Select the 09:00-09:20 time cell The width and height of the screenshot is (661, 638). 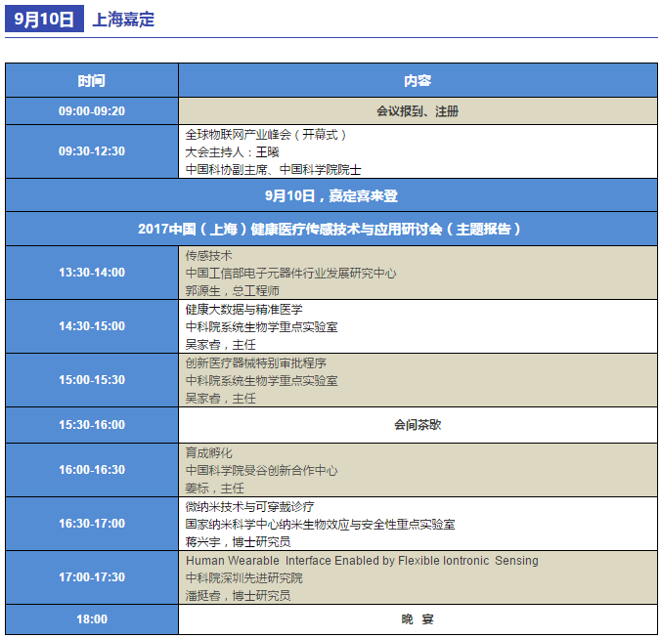pos(91,111)
